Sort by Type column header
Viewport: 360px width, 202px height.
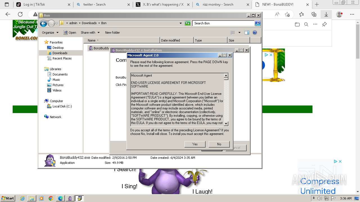[x=210, y=40]
